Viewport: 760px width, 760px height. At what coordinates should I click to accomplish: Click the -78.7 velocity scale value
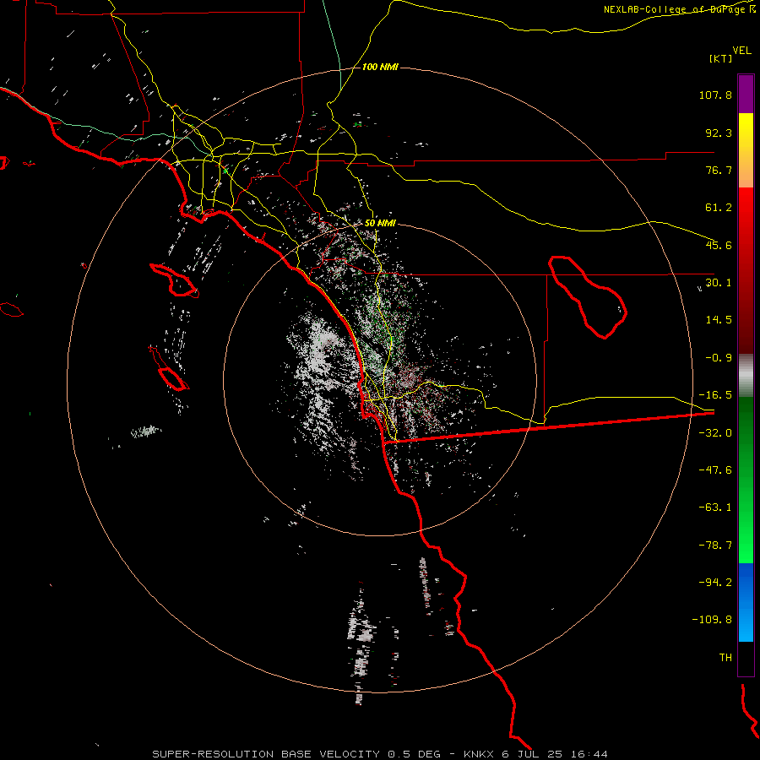[x=715, y=546]
